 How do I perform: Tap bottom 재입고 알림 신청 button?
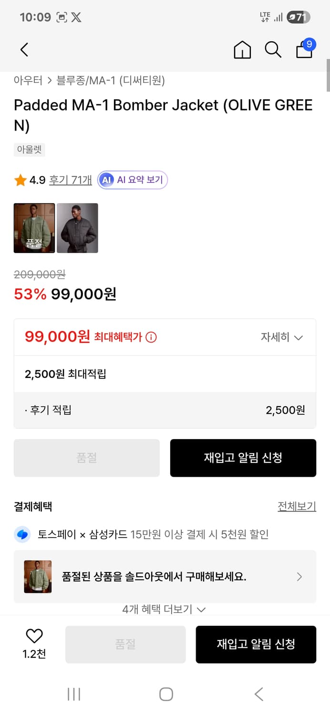click(256, 644)
